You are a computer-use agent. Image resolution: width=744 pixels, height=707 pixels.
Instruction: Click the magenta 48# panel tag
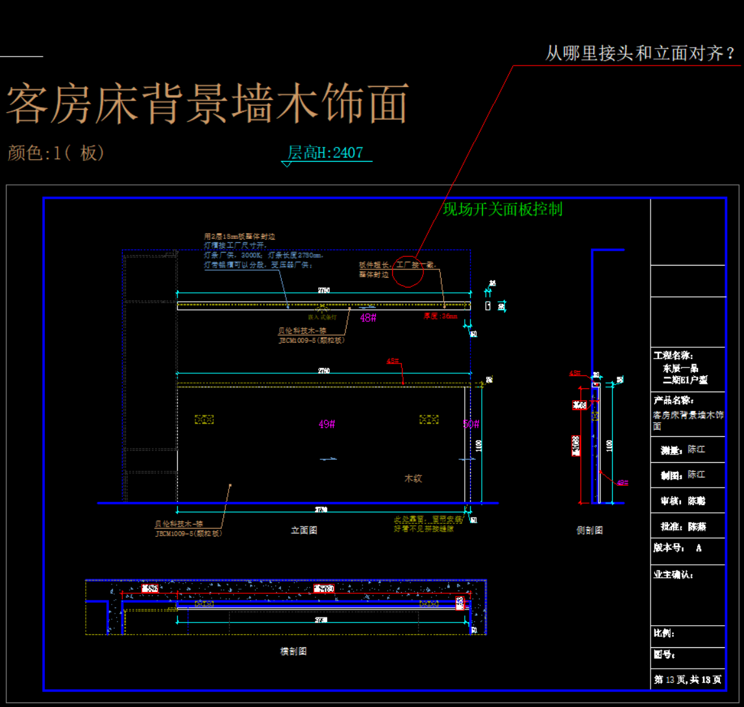tap(369, 318)
